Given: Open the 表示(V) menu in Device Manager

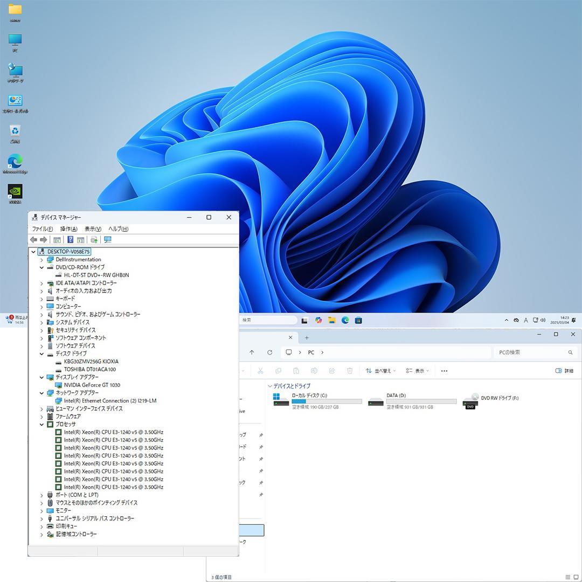Looking at the screenshot, I should tap(93, 229).
